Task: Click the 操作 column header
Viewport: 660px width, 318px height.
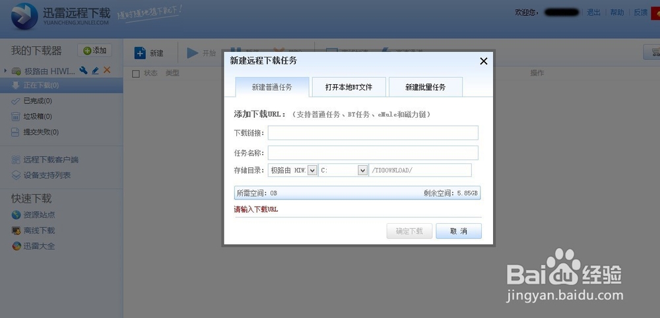Action: click(x=537, y=73)
